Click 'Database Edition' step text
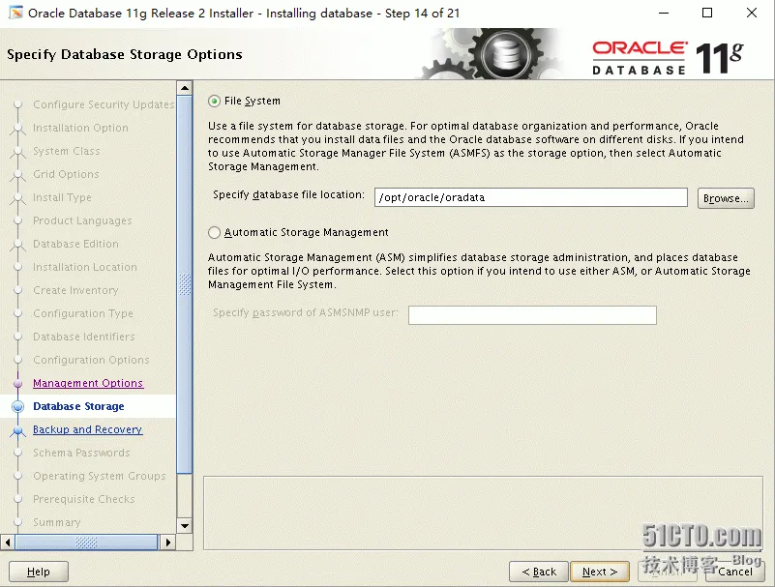This screenshot has width=775, height=587. click(x=75, y=244)
